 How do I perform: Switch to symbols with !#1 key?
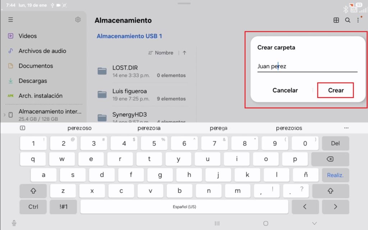pyautogui.click(x=63, y=207)
